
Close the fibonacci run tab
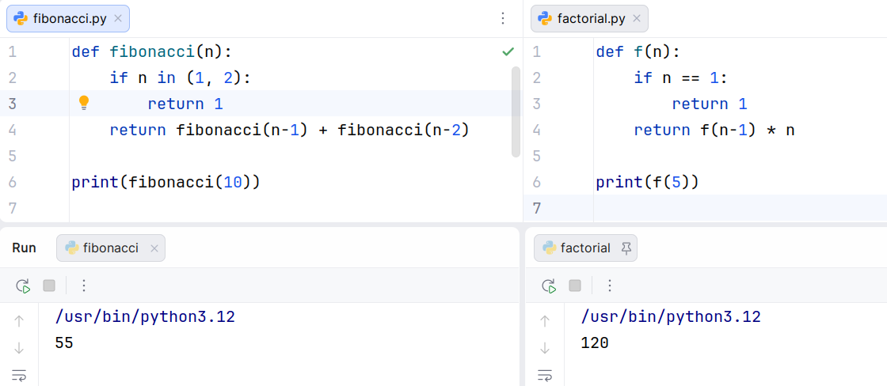[x=154, y=248]
